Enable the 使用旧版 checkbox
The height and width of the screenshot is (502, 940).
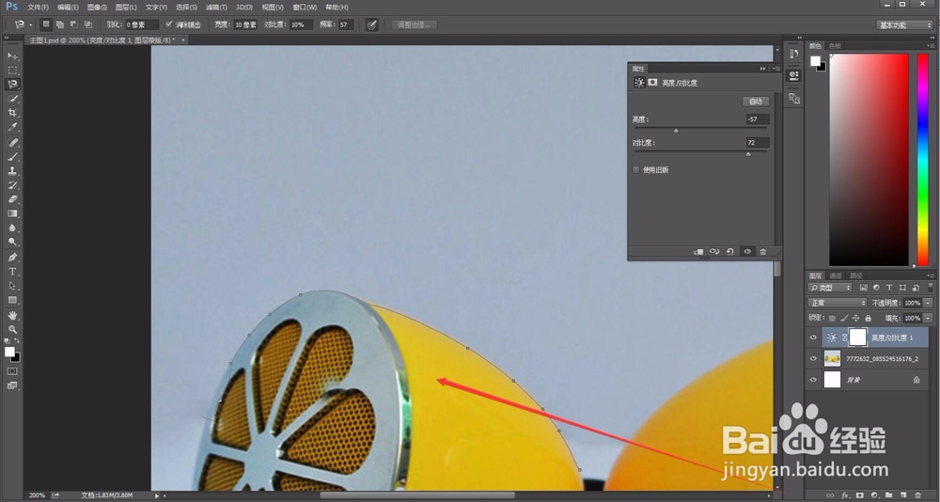[636, 170]
